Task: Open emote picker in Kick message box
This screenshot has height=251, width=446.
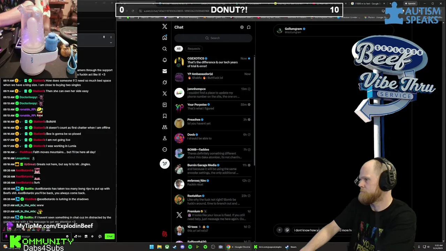Action: pos(67,236)
